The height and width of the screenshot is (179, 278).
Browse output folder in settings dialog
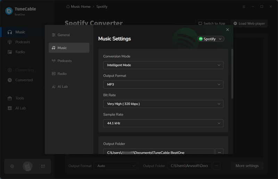pos(219,151)
